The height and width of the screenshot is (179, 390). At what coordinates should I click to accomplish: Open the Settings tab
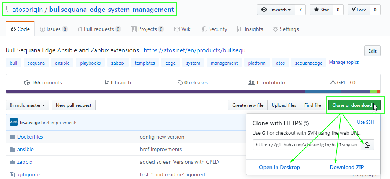click(x=286, y=29)
